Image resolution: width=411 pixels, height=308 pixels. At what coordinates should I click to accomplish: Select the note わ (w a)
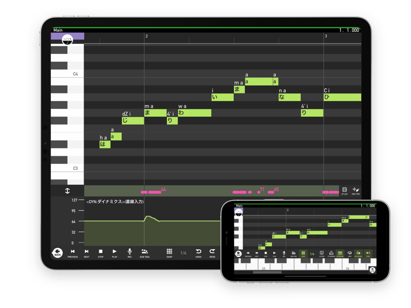pos(195,113)
